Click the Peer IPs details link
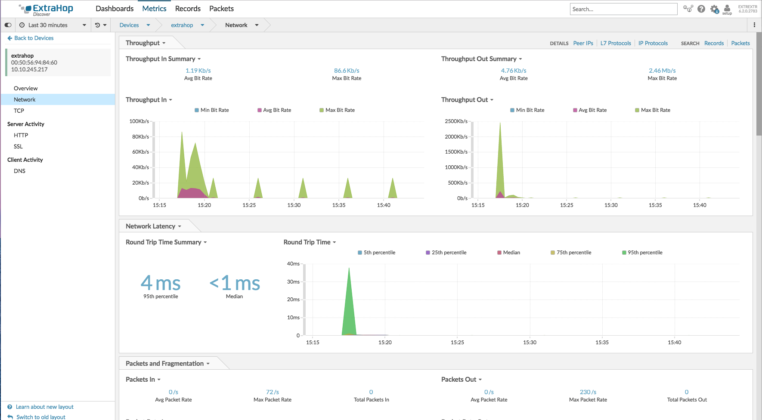 coord(583,43)
